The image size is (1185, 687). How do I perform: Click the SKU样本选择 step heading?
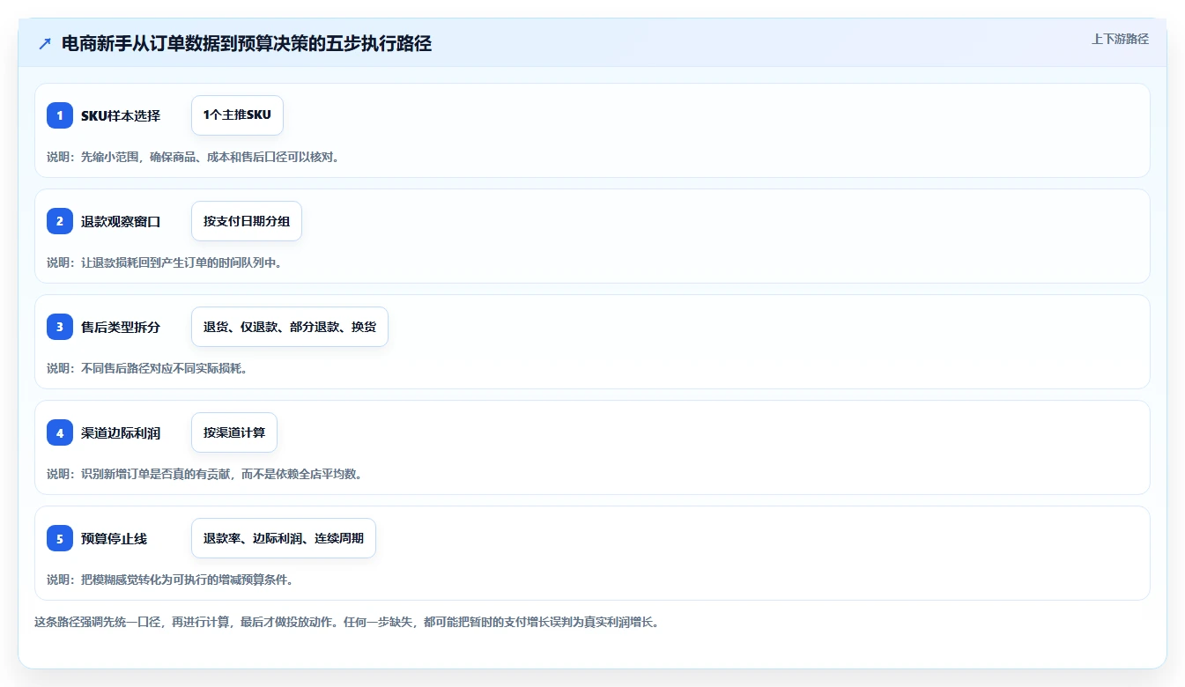click(x=121, y=115)
